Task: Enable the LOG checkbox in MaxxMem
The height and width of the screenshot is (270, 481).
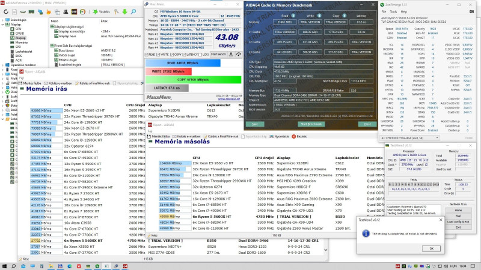Action: [x=200, y=55]
